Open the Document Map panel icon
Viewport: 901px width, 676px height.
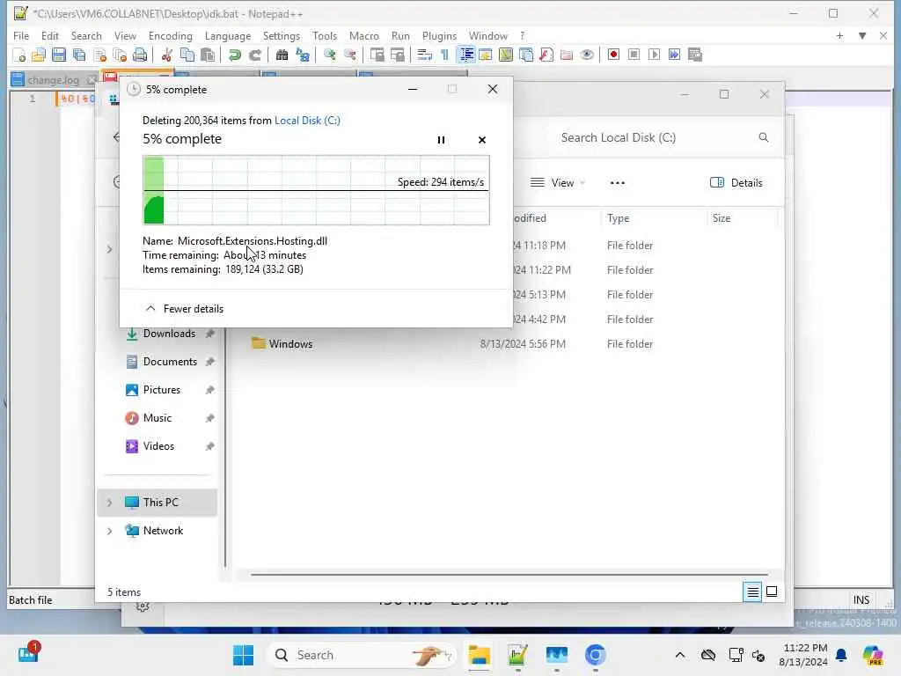click(506, 55)
